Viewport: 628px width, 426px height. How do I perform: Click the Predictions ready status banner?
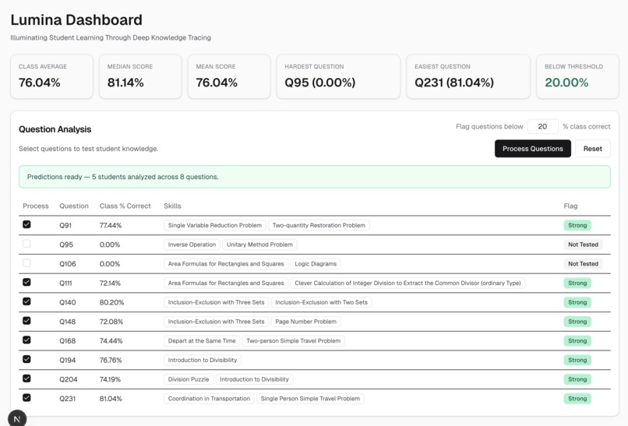point(315,177)
